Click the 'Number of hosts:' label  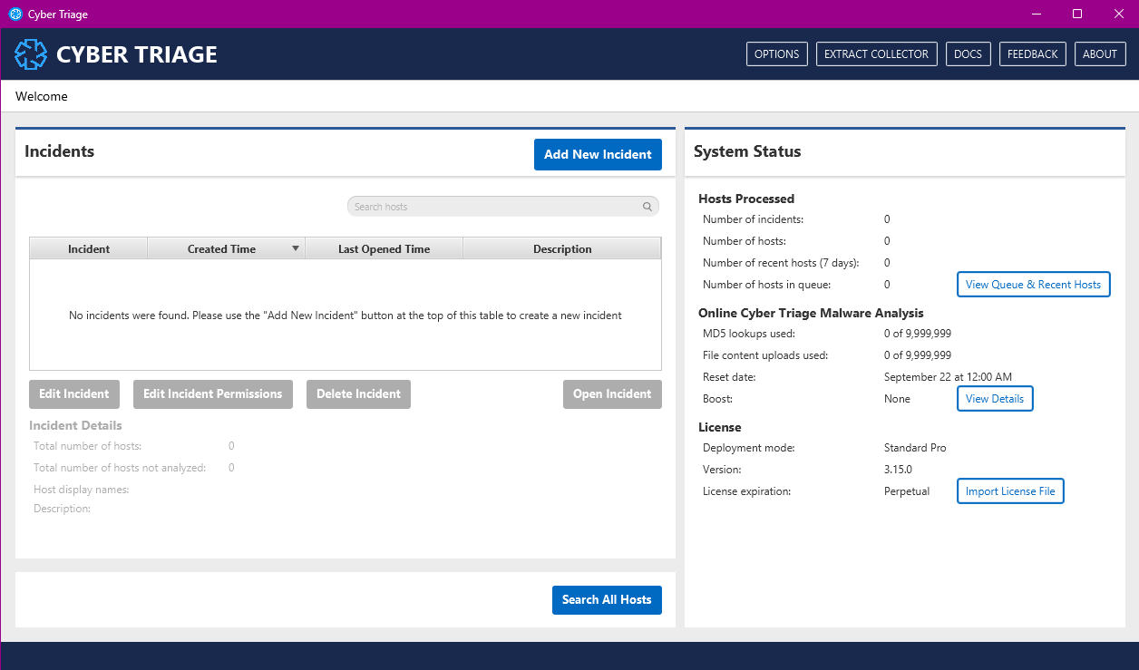[745, 241]
